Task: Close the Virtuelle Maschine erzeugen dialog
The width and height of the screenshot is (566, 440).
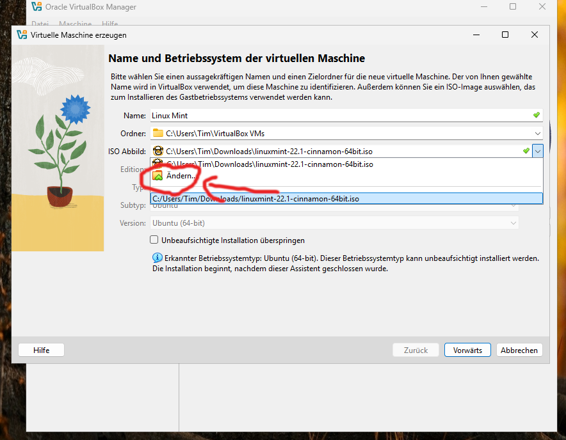Action: [535, 35]
